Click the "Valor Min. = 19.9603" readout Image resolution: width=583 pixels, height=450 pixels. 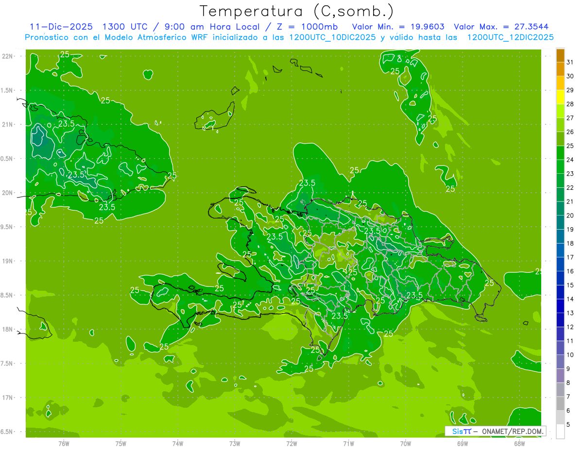pos(398,27)
